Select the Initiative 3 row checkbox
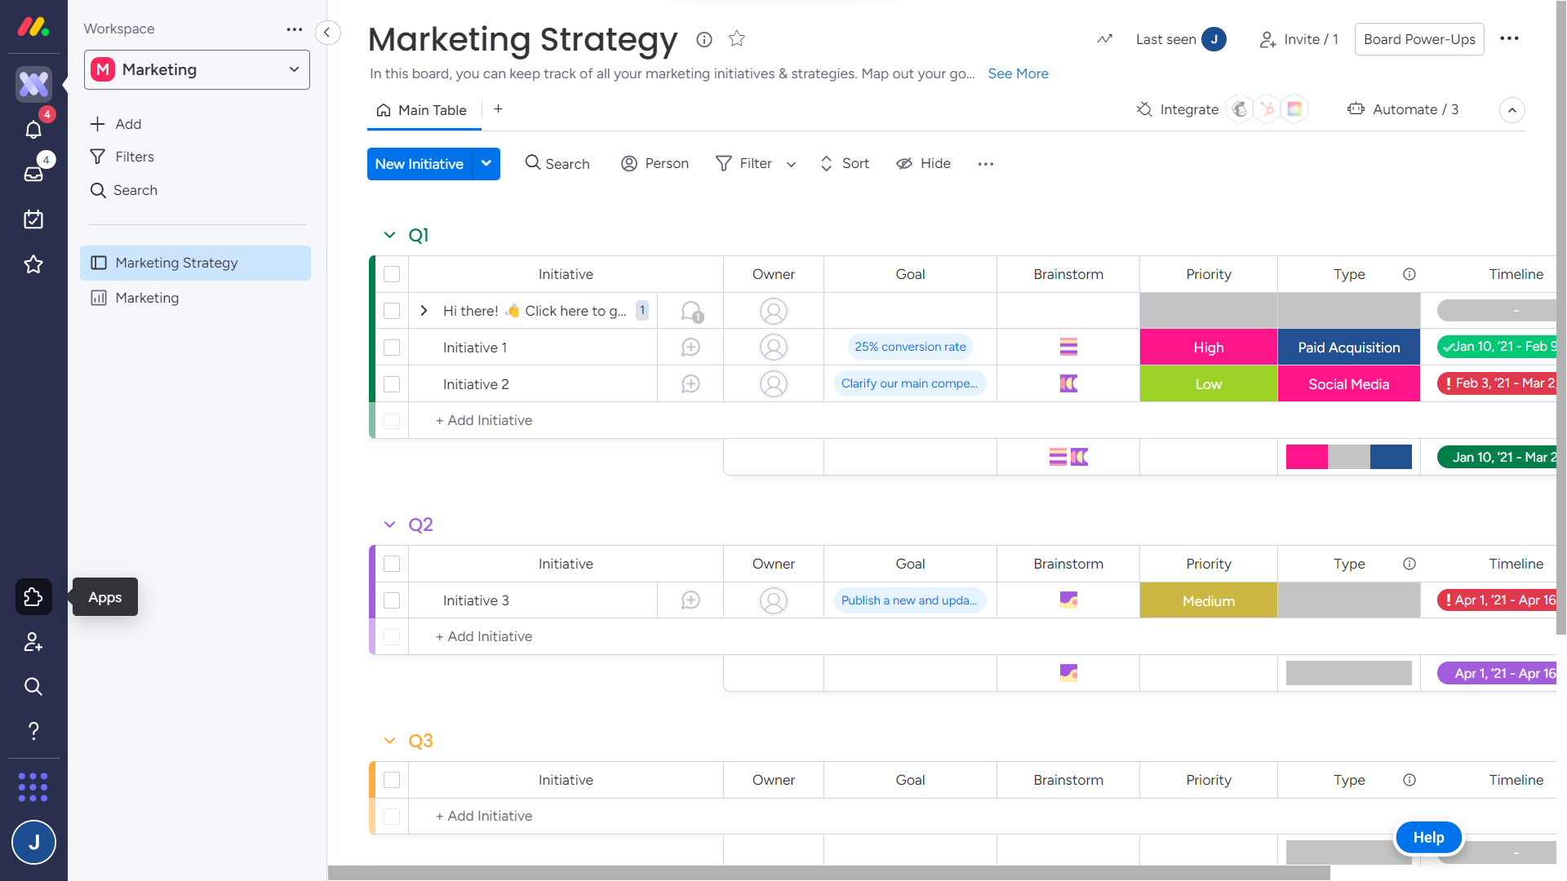Image resolution: width=1567 pixels, height=881 pixels. 392,600
